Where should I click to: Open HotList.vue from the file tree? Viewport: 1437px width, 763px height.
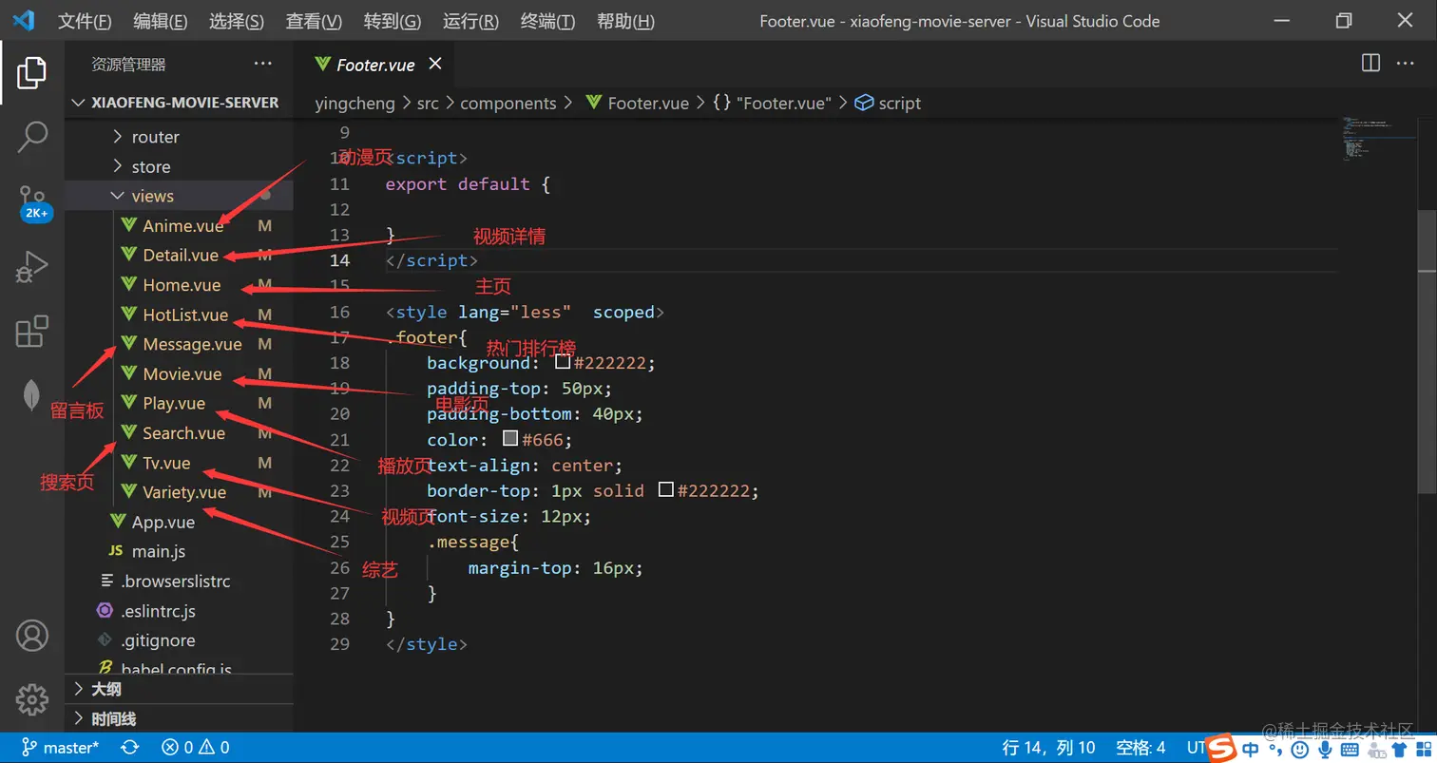tap(185, 315)
